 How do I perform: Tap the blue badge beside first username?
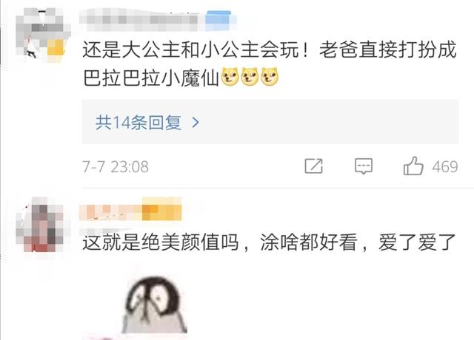tap(218, 20)
